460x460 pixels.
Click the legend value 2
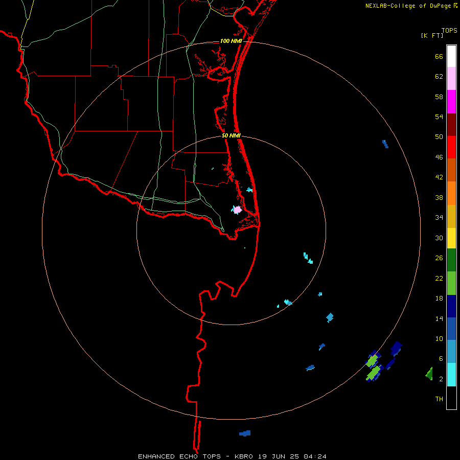click(x=441, y=379)
